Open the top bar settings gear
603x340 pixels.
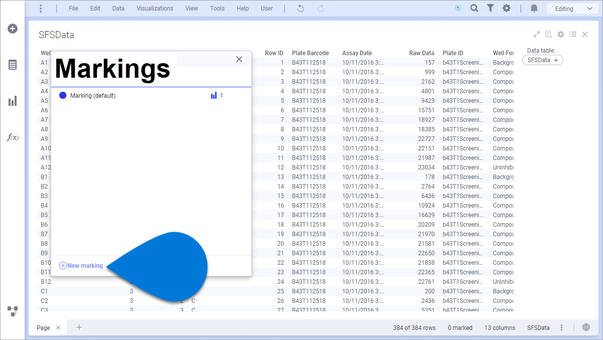pyautogui.click(x=507, y=8)
